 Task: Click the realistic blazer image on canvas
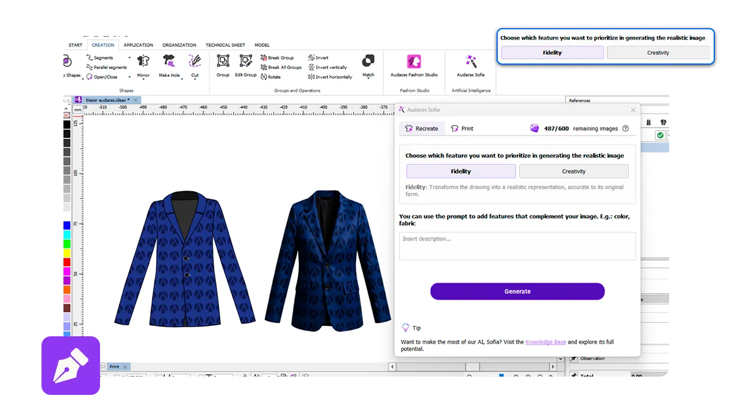pos(328,260)
